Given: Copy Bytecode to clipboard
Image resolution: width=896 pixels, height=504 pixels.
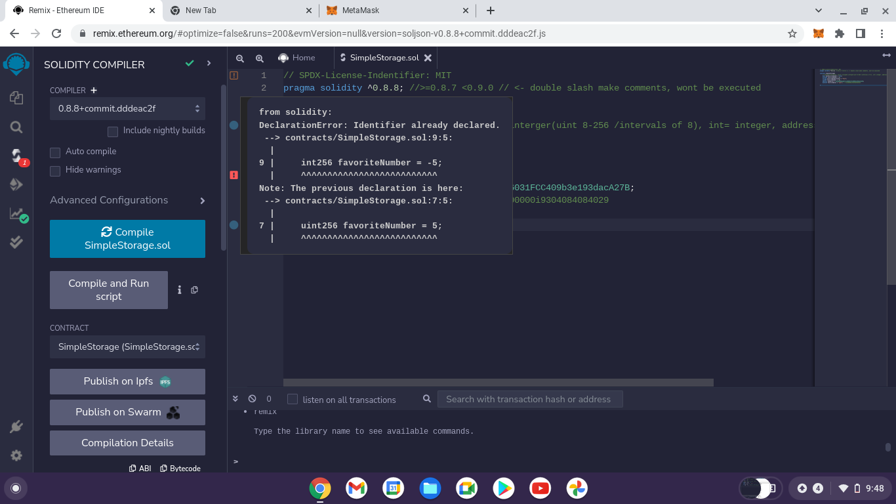Looking at the screenshot, I should (x=180, y=469).
